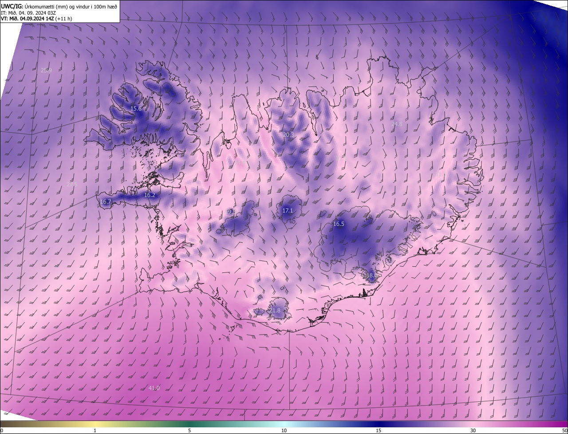Click the '20.3' value label
This screenshot has width=568, height=434.
288,134
